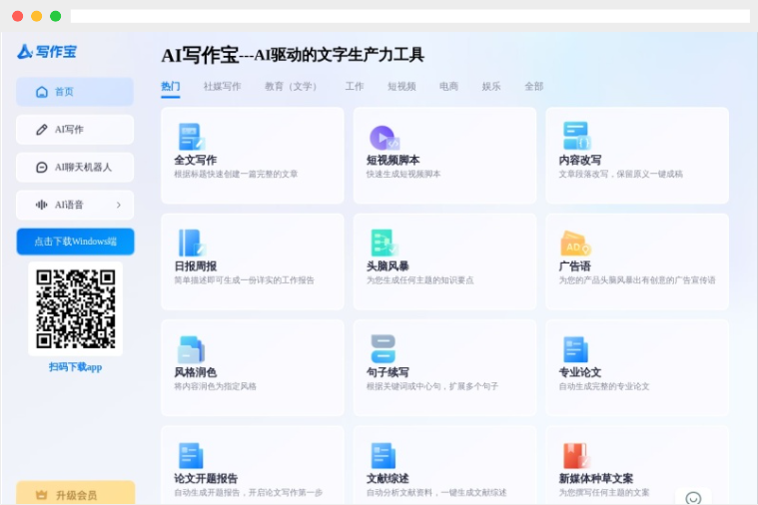Image resolution: width=758 pixels, height=505 pixels.
Task: Select the 热门 tab
Action: (x=170, y=87)
